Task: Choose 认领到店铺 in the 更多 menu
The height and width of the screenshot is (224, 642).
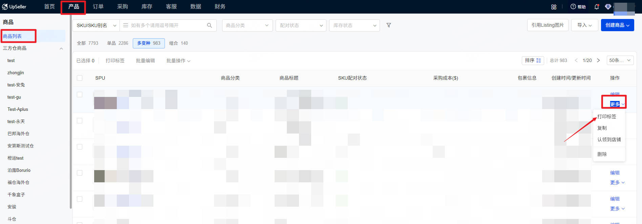Action: [x=609, y=140]
